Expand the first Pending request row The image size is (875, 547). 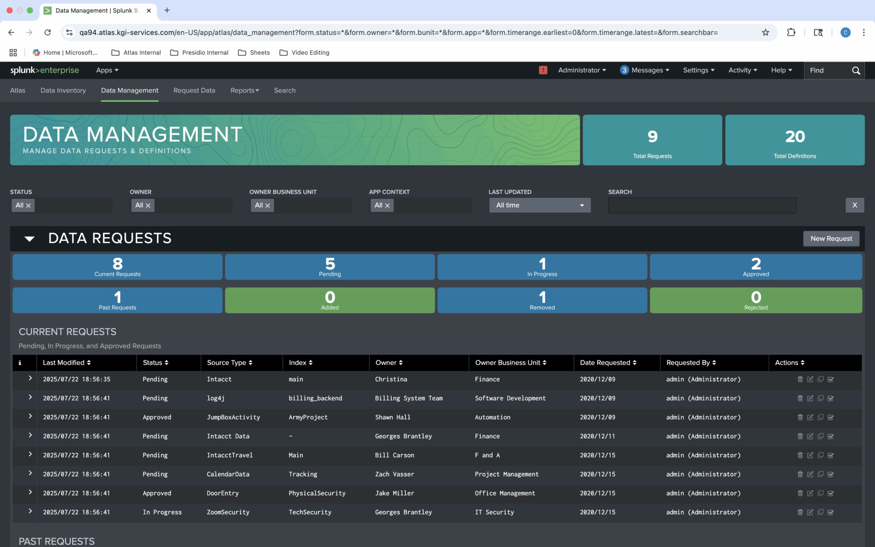point(30,378)
